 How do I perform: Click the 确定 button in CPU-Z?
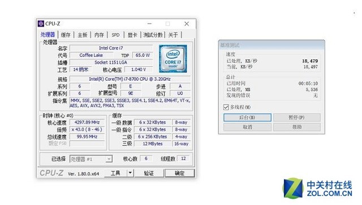180,173
